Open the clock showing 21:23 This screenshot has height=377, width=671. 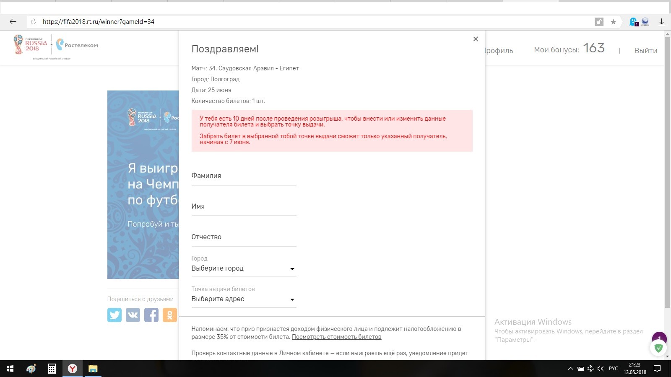coord(635,369)
